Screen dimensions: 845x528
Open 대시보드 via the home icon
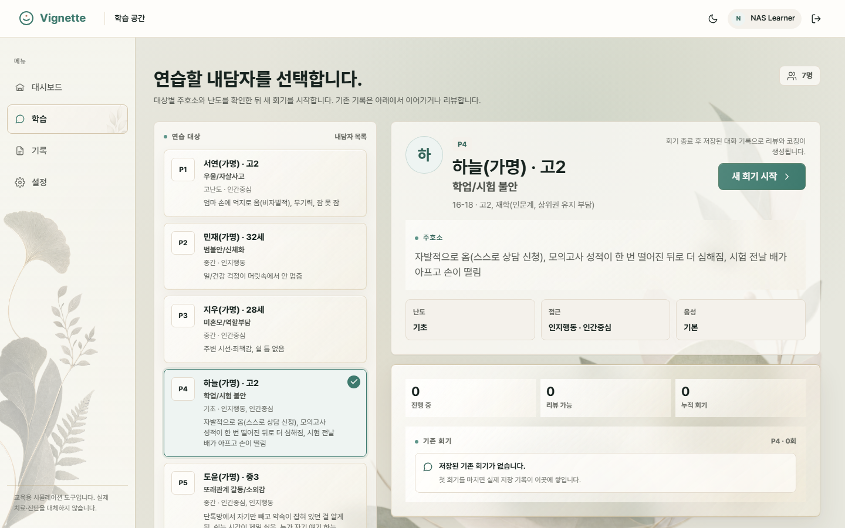(x=20, y=87)
